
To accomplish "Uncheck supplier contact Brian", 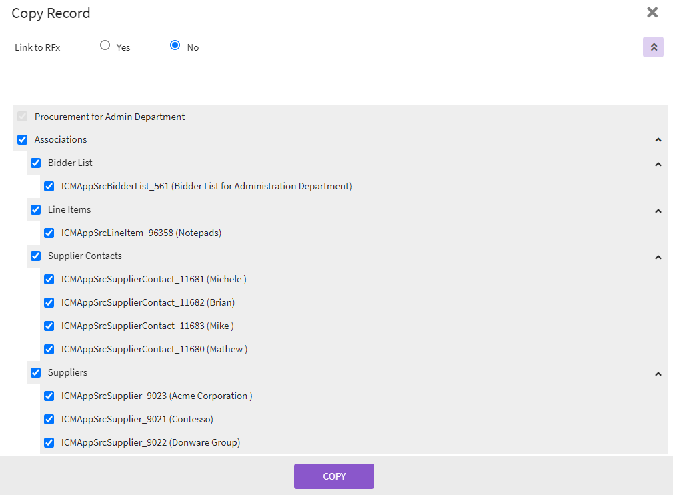I will point(49,303).
